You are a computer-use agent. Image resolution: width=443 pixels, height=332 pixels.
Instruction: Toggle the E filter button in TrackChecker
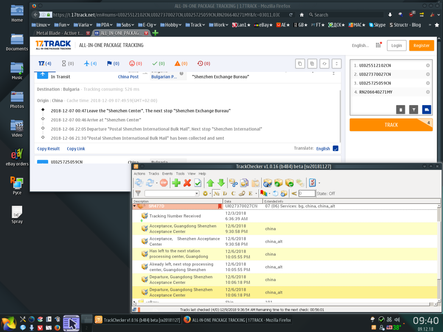point(250,193)
